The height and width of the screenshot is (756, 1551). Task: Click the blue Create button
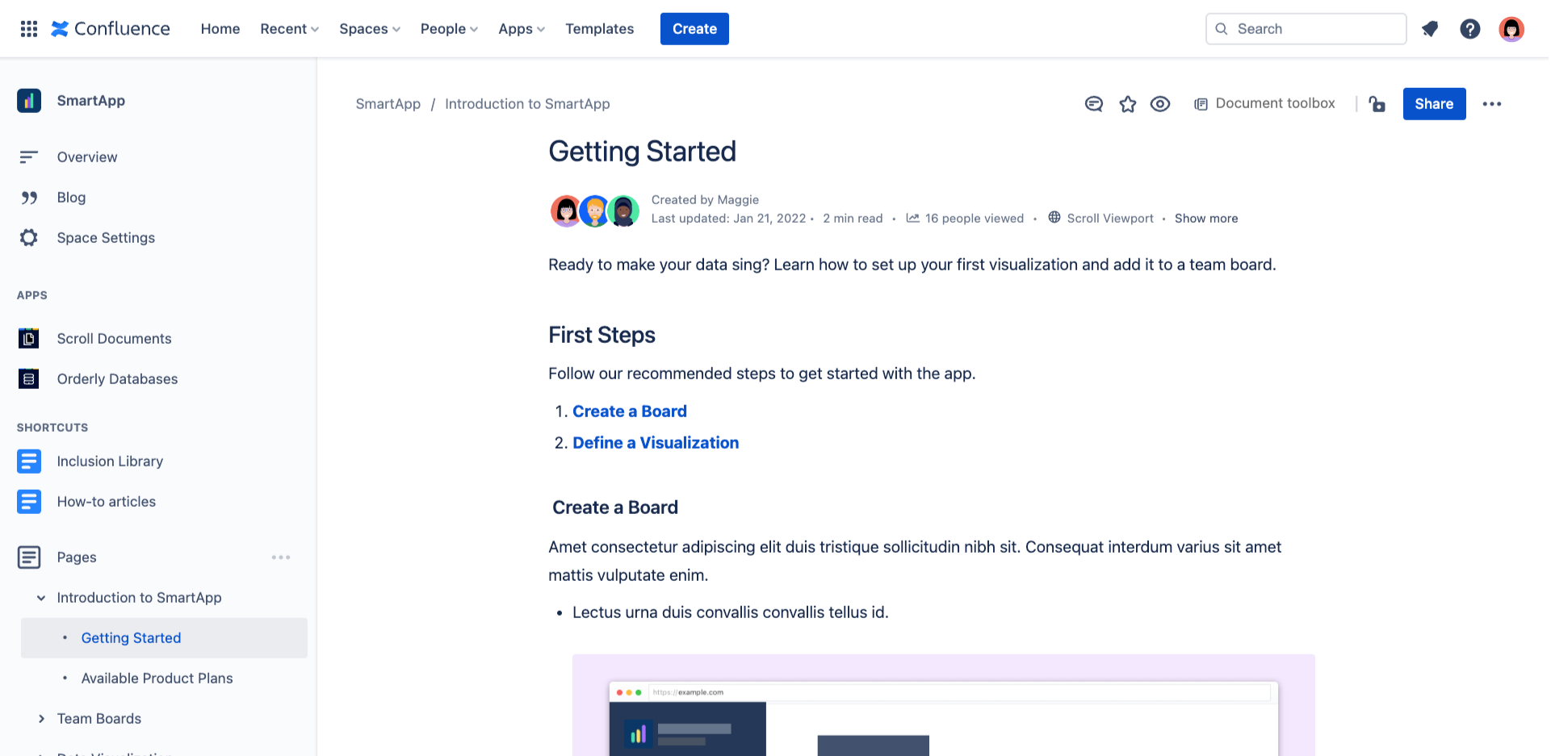pyautogui.click(x=694, y=28)
